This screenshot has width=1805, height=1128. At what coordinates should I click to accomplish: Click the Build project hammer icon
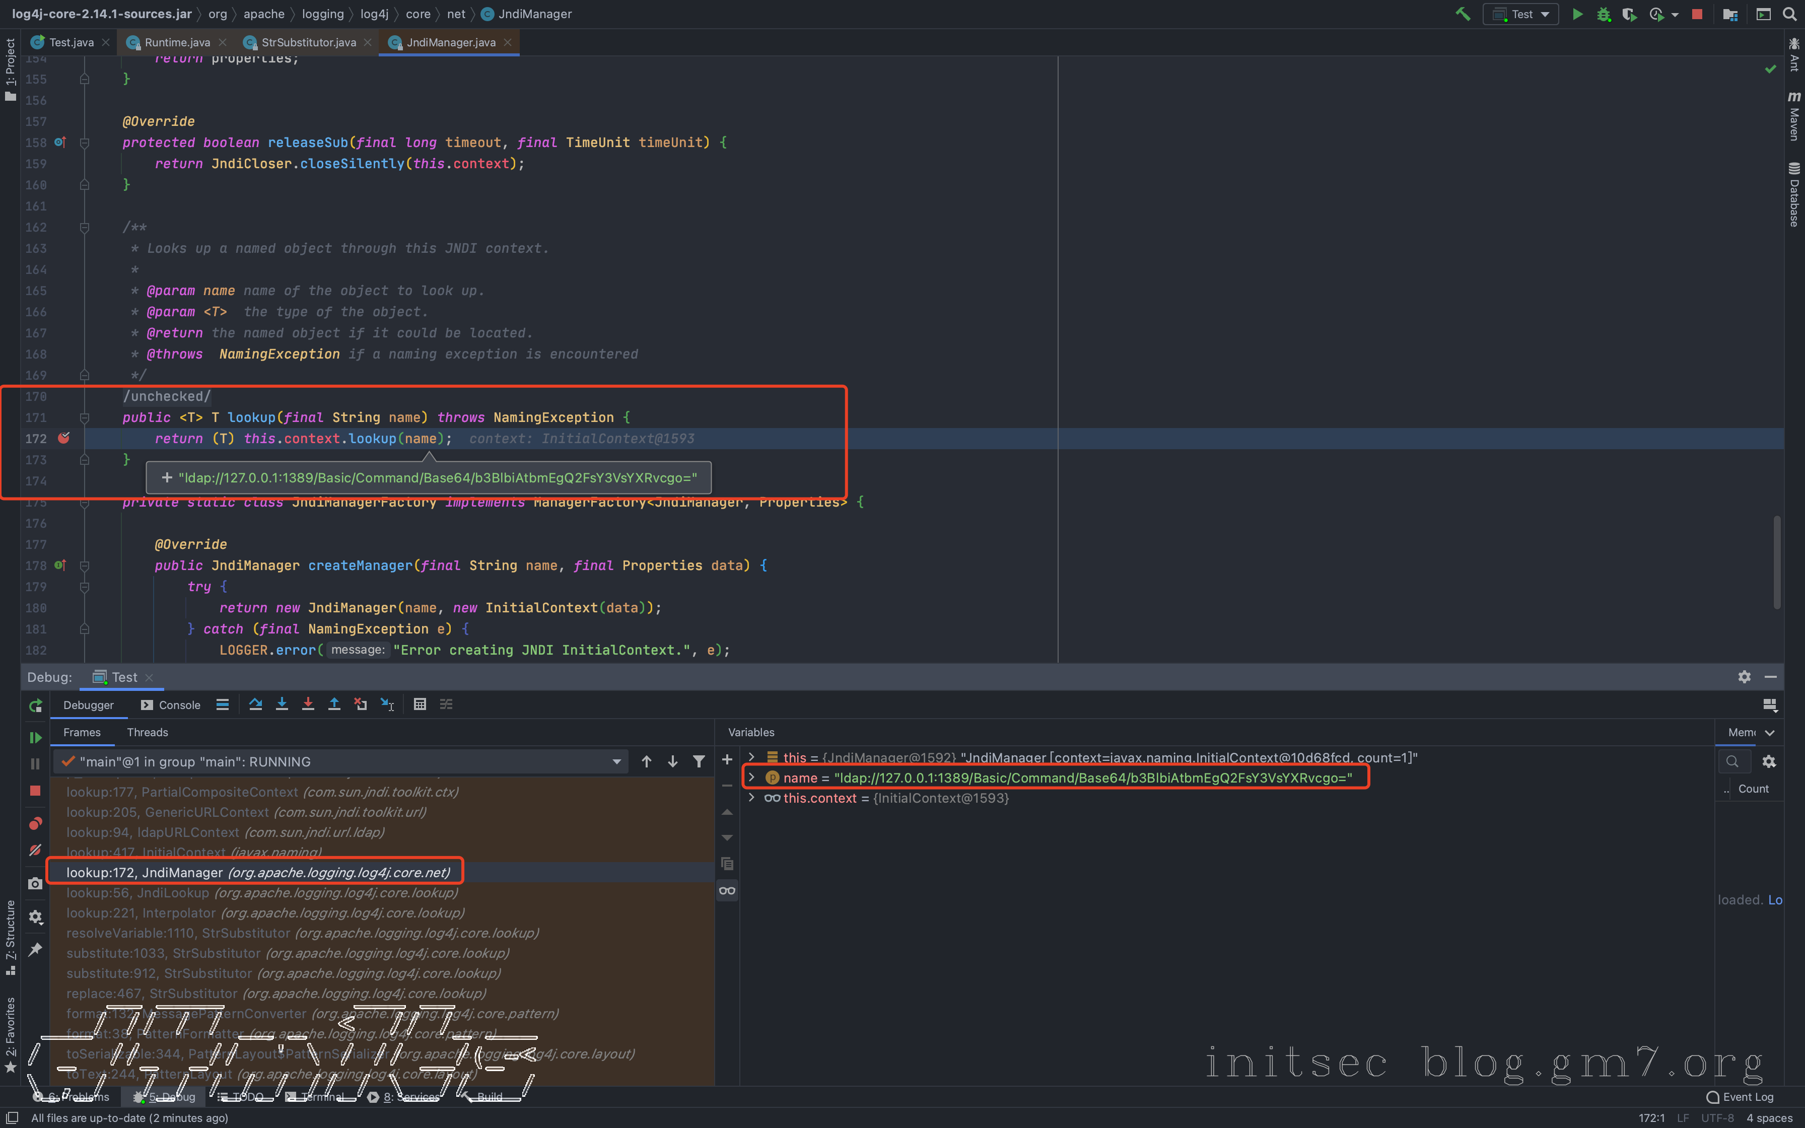point(1463,14)
